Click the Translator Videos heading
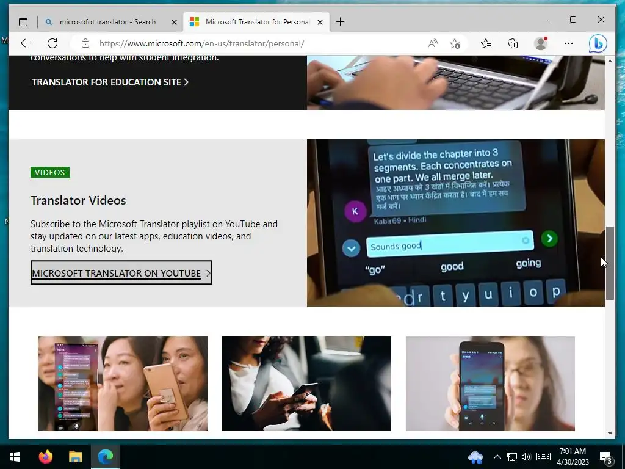This screenshot has width=625, height=469. (78, 200)
